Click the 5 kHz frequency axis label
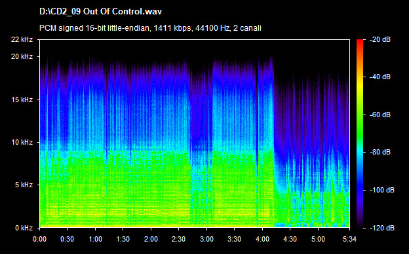Screen dimensions: 409x254 coord(24,185)
